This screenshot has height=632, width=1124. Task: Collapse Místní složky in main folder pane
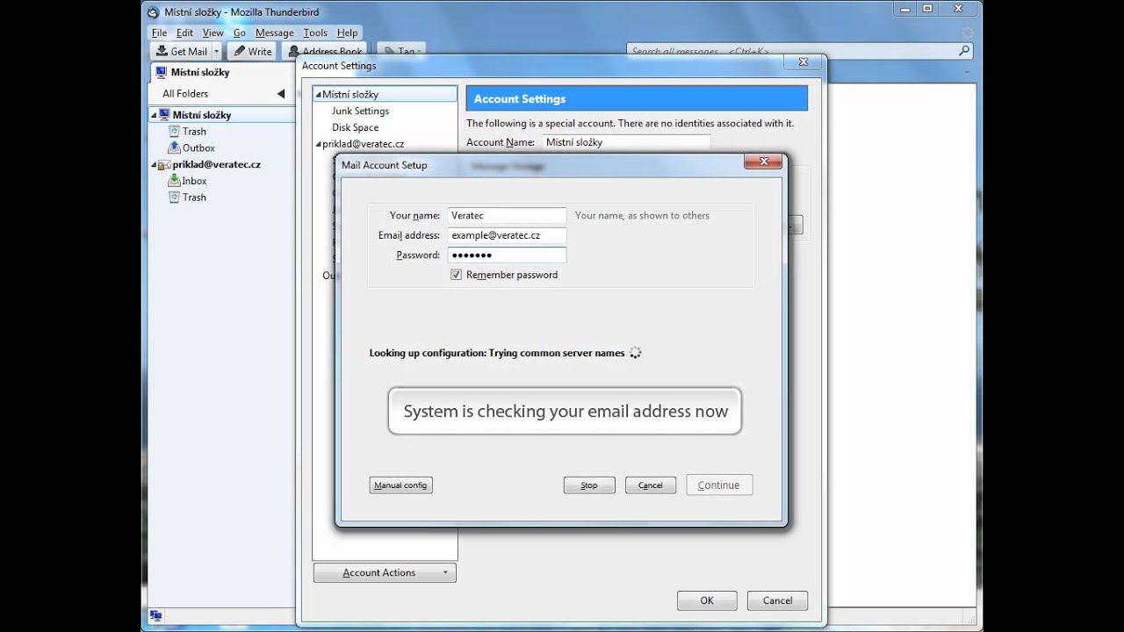click(x=154, y=115)
